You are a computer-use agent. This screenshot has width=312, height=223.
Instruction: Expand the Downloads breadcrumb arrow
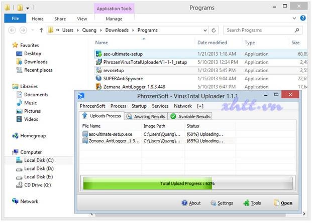tap(133, 30)
